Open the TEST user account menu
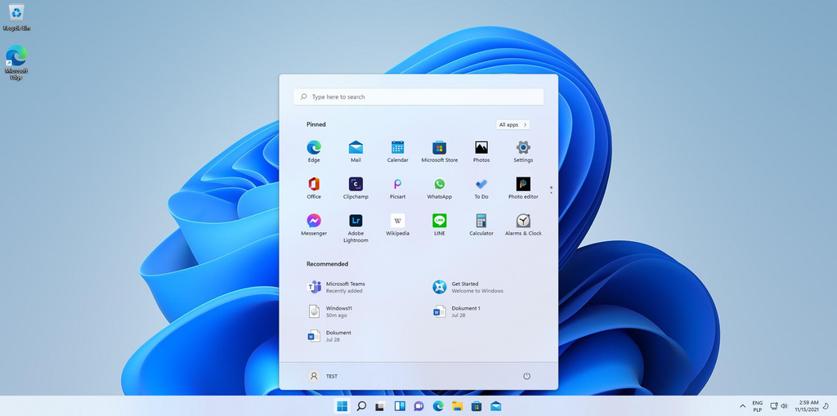Image resolution: width=837 pixels, height=416 pixels. tap(323, 376)
